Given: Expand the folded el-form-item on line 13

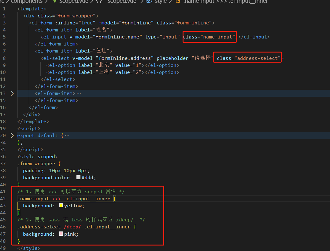Looking at the screenshot, I should [x=12, y=93].
